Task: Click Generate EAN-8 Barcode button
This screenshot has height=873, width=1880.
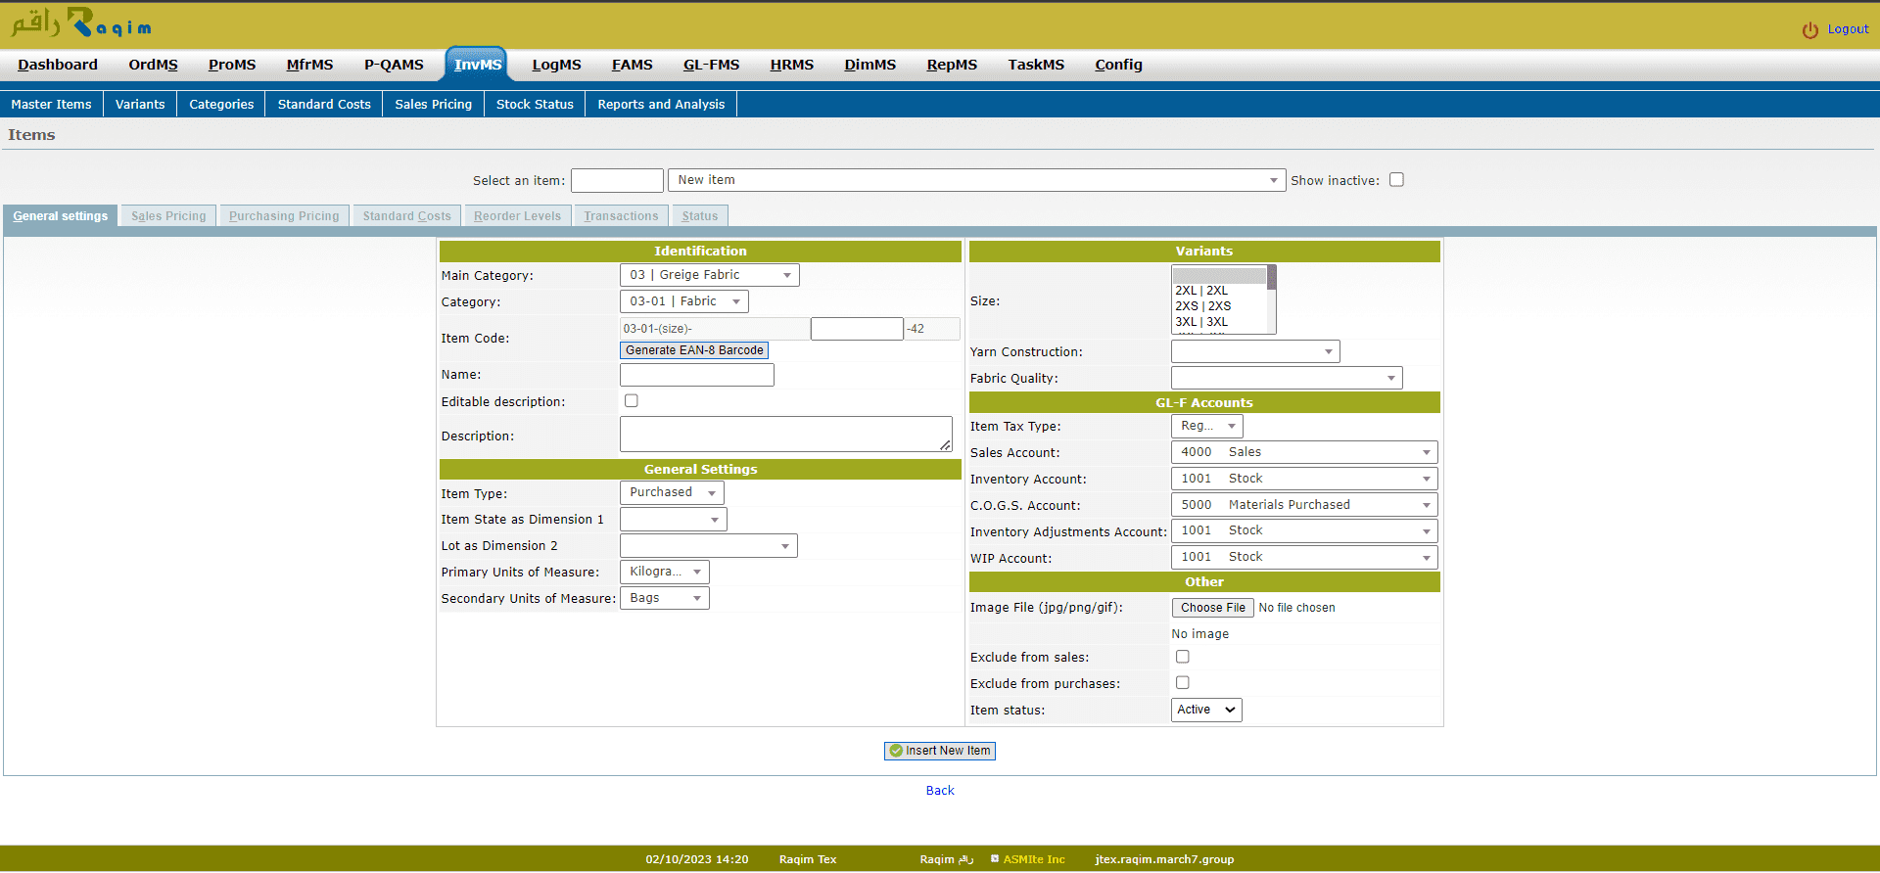Action: coord(694,350)
